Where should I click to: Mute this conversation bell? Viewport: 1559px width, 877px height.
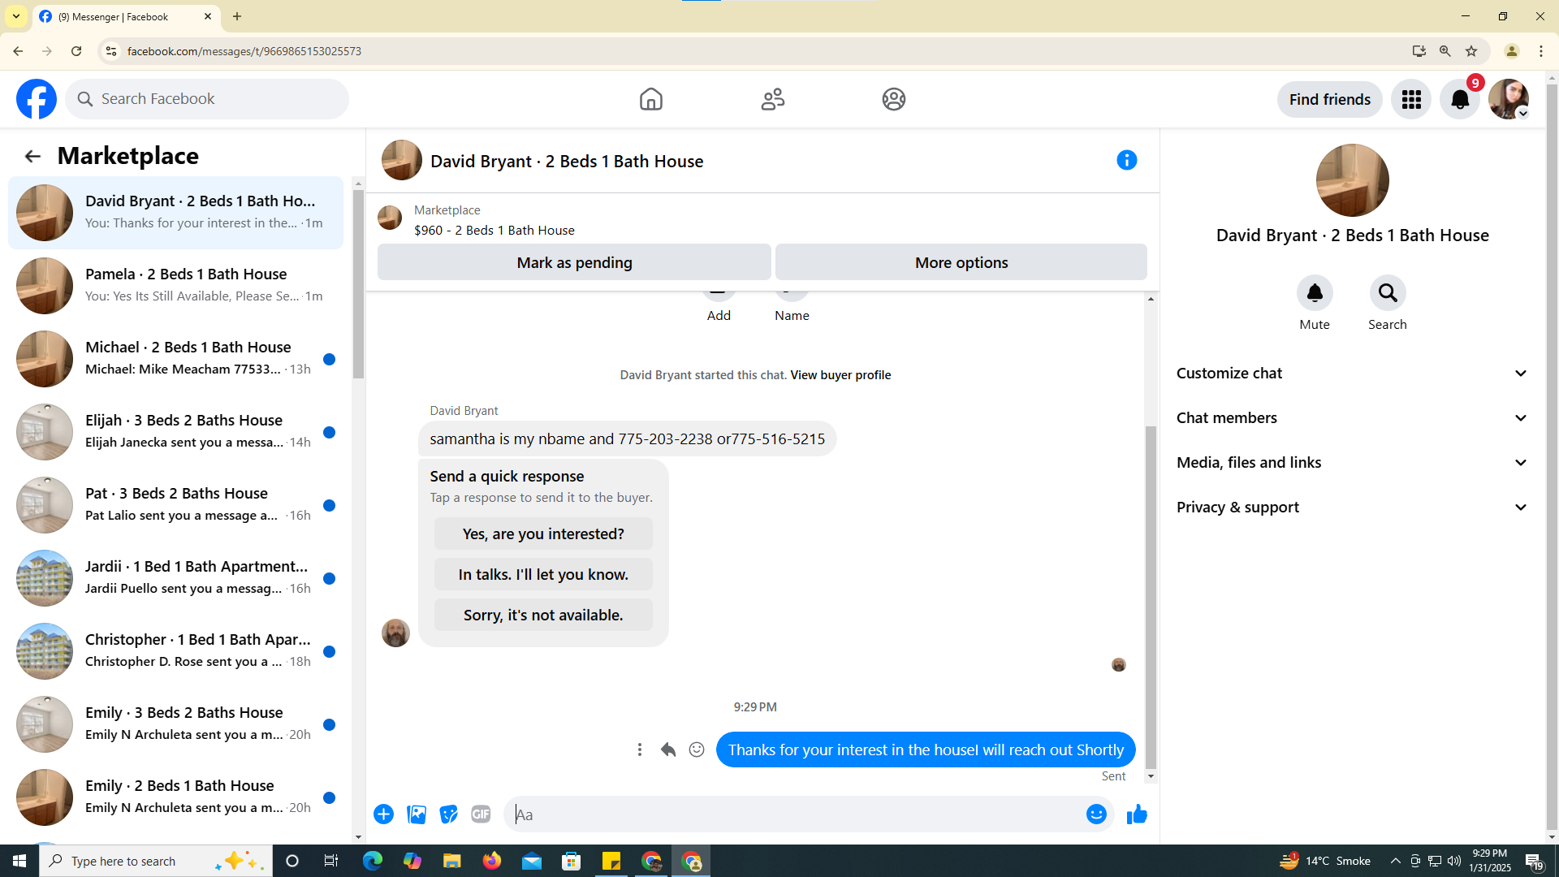coord(1314,293)
